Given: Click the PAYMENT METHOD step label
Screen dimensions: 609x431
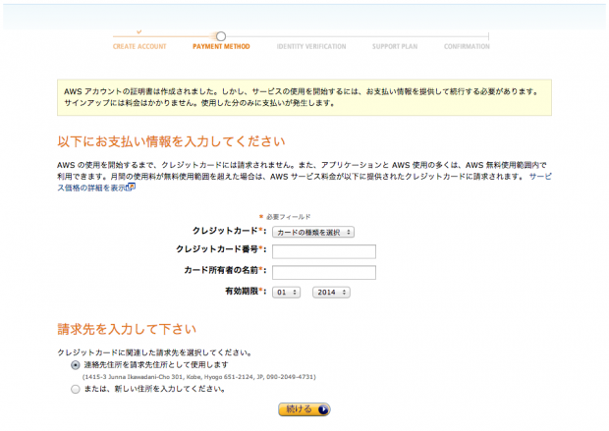Looking at the screenshot, I should 221,46.
